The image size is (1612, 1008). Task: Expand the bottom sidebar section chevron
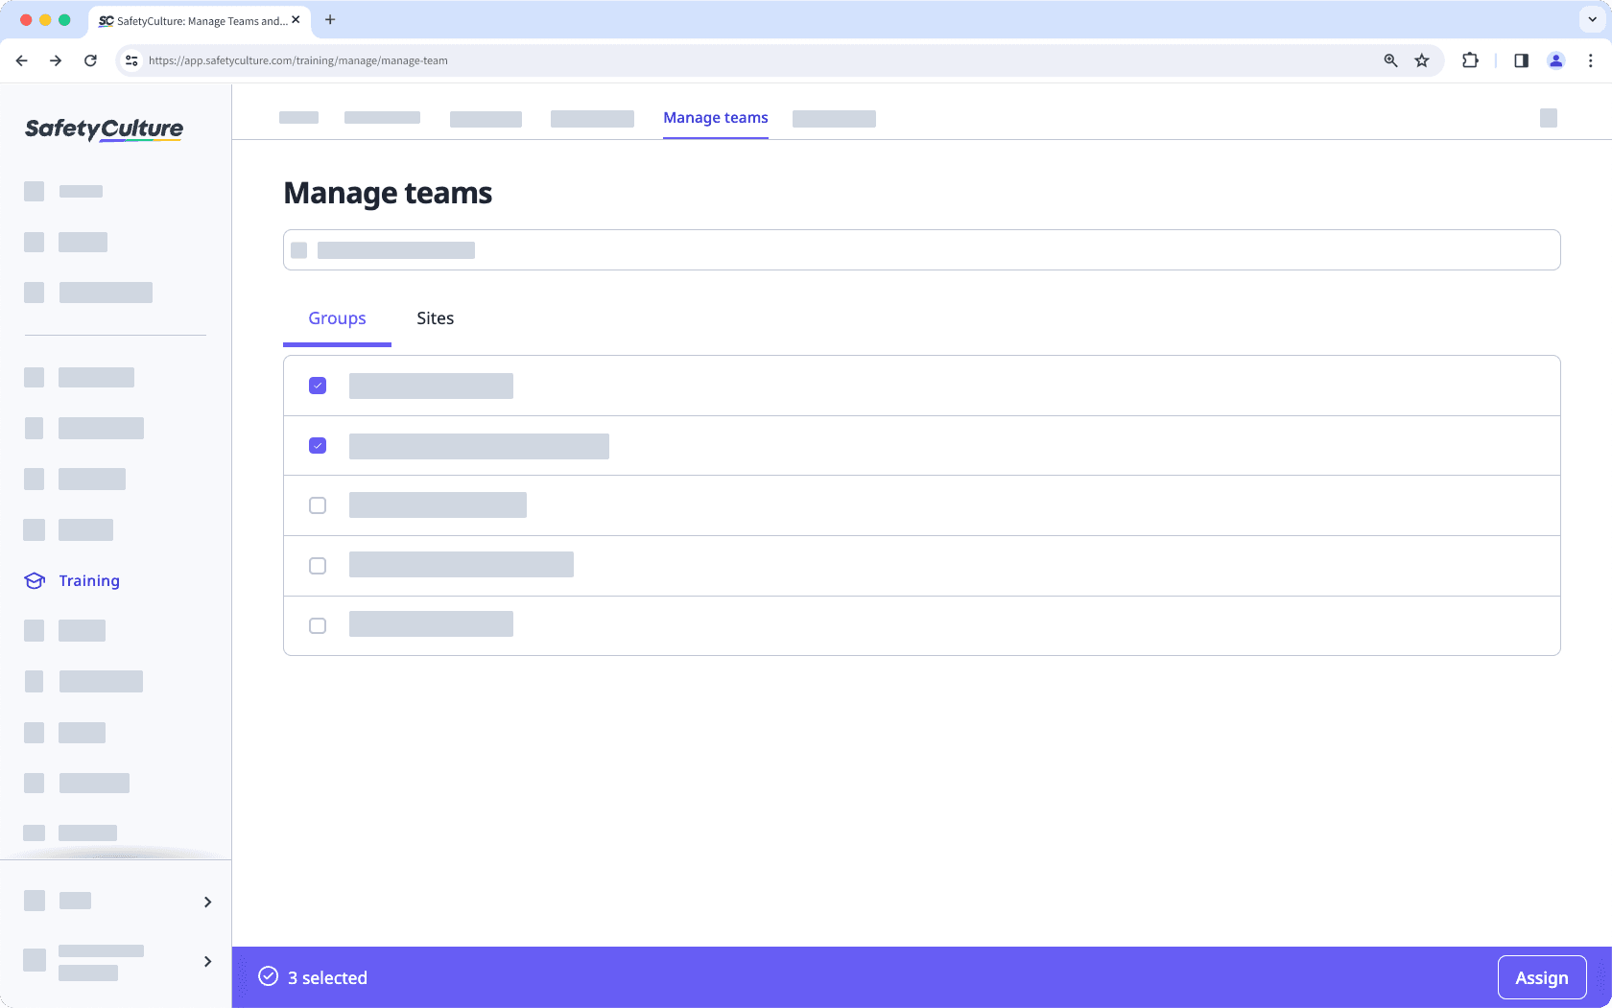[206, 960]
